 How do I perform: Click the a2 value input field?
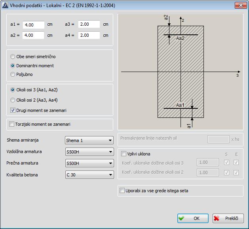(x=33, y=35)
